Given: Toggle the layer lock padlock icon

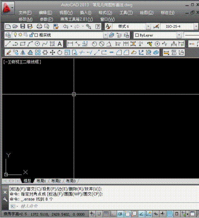Looking at the screenshot, I should pyautogui.click(x=31, y=35).
